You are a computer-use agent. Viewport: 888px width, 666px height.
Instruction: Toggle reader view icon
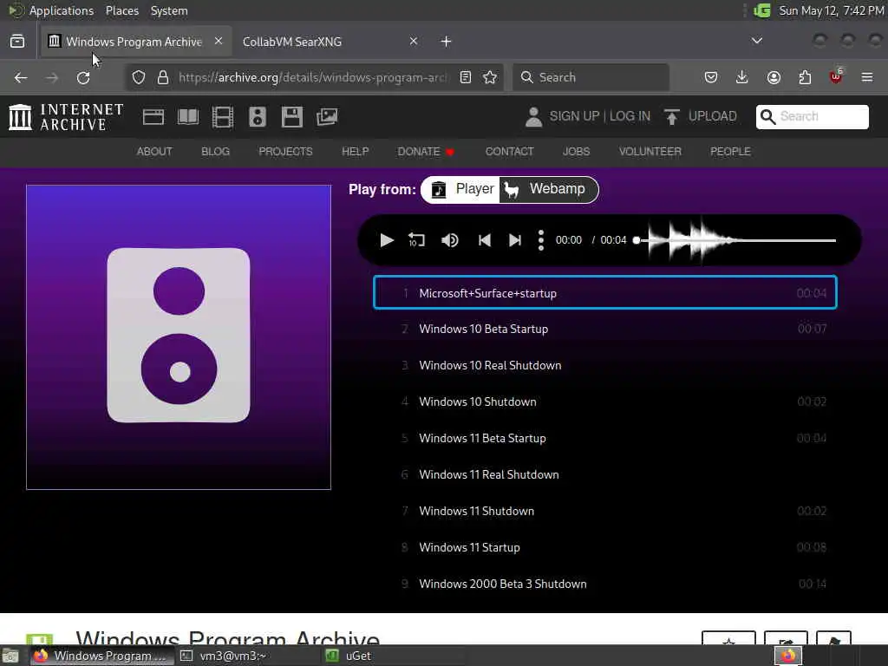tap(466, 77)
